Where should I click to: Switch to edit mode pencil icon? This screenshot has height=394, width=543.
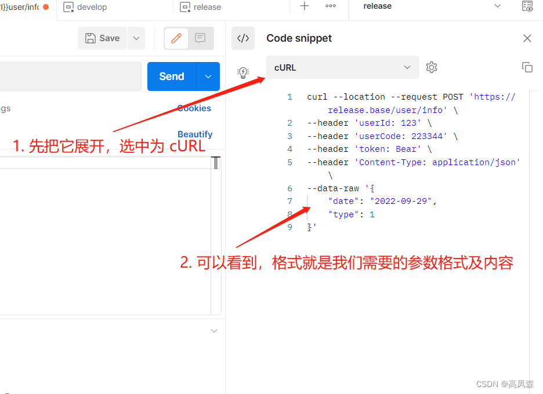tap(176, 38)
